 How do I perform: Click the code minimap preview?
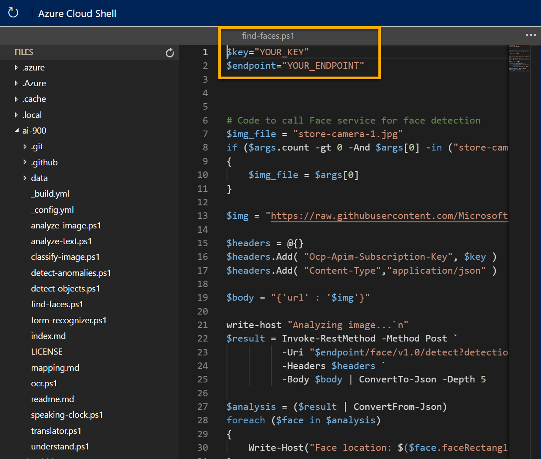click(x=519, y=59)
